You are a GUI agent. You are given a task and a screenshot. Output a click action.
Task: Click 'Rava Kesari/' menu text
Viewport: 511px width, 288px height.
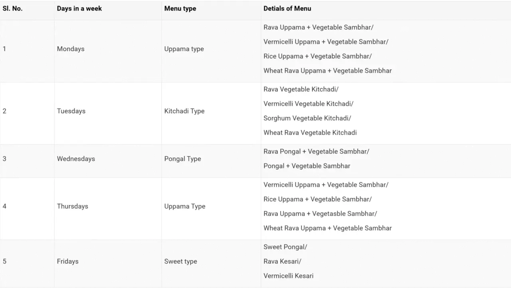282,261
